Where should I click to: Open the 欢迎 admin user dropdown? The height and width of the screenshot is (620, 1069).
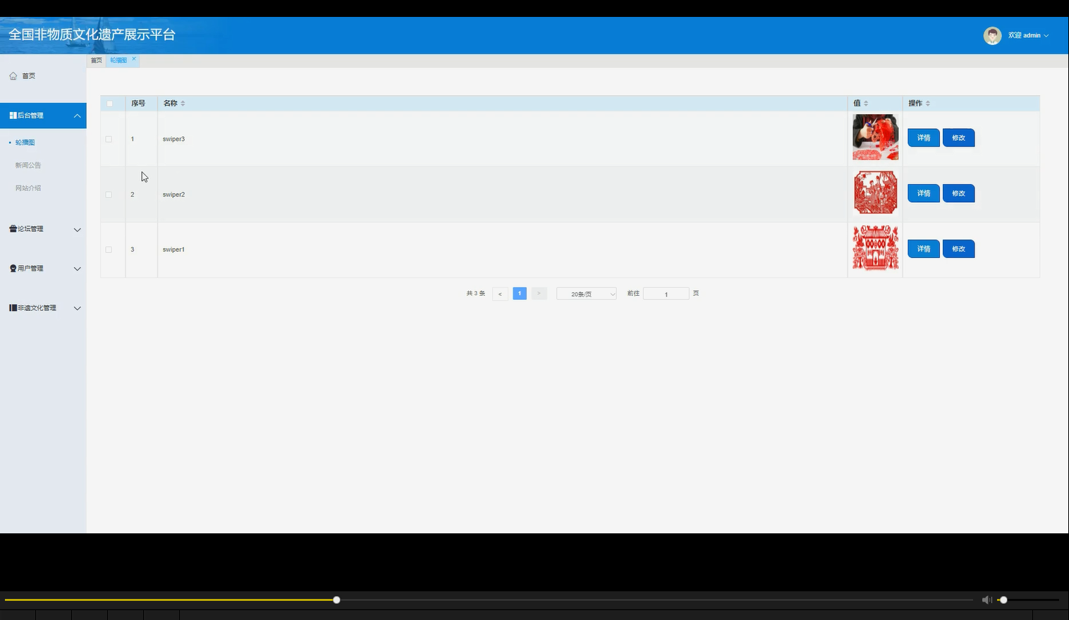click(1028, 35)
